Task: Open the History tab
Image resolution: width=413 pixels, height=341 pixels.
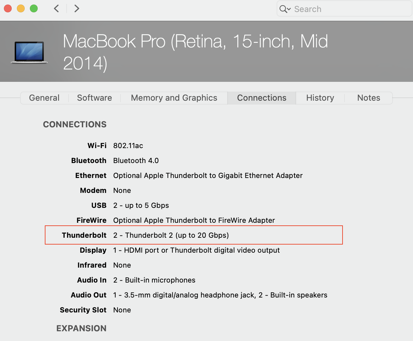Action: (x=320, y=98)
